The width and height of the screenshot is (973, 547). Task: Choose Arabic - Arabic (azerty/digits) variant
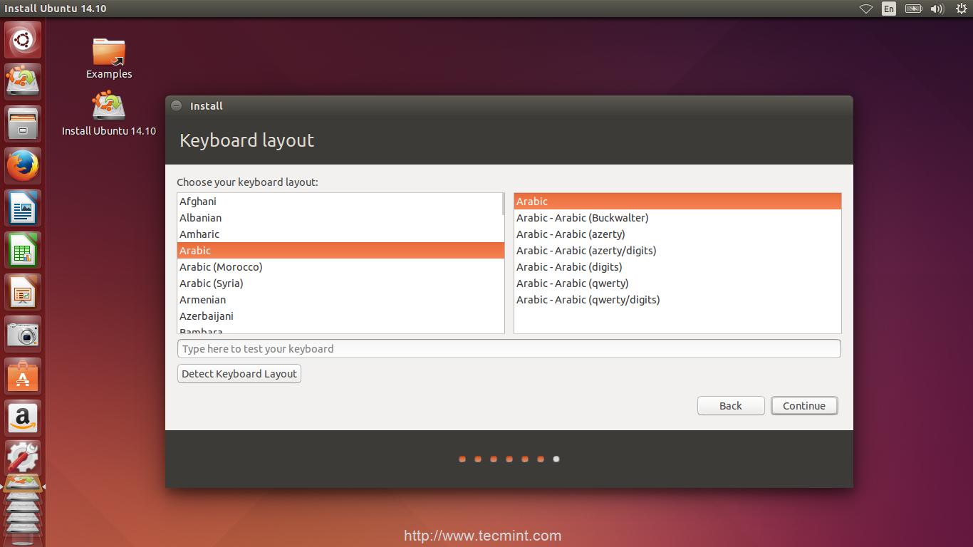[677, 251]
